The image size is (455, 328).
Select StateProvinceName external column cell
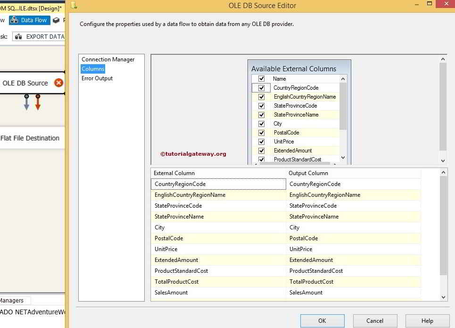[218, 217]
